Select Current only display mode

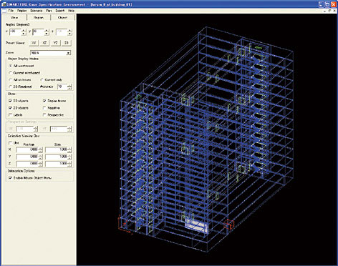point(42,79)
